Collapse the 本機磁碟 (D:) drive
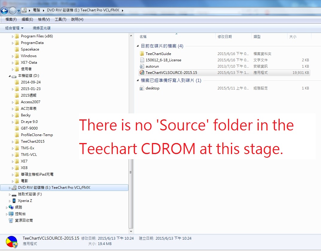 click(x=10, y=76)
